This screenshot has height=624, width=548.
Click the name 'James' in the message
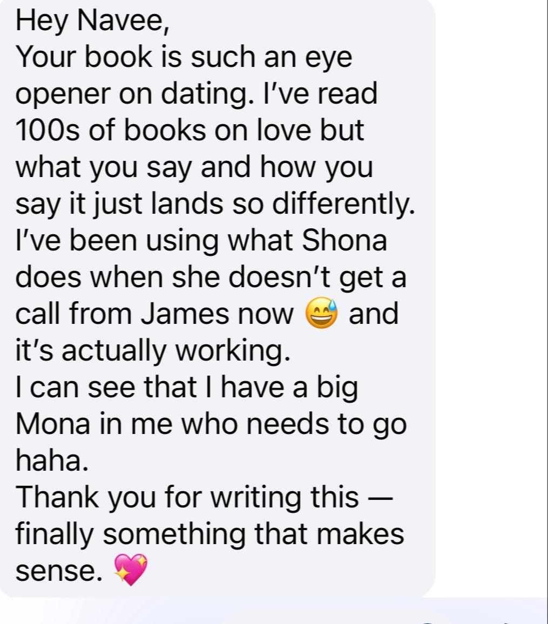(x=185, y=314)
